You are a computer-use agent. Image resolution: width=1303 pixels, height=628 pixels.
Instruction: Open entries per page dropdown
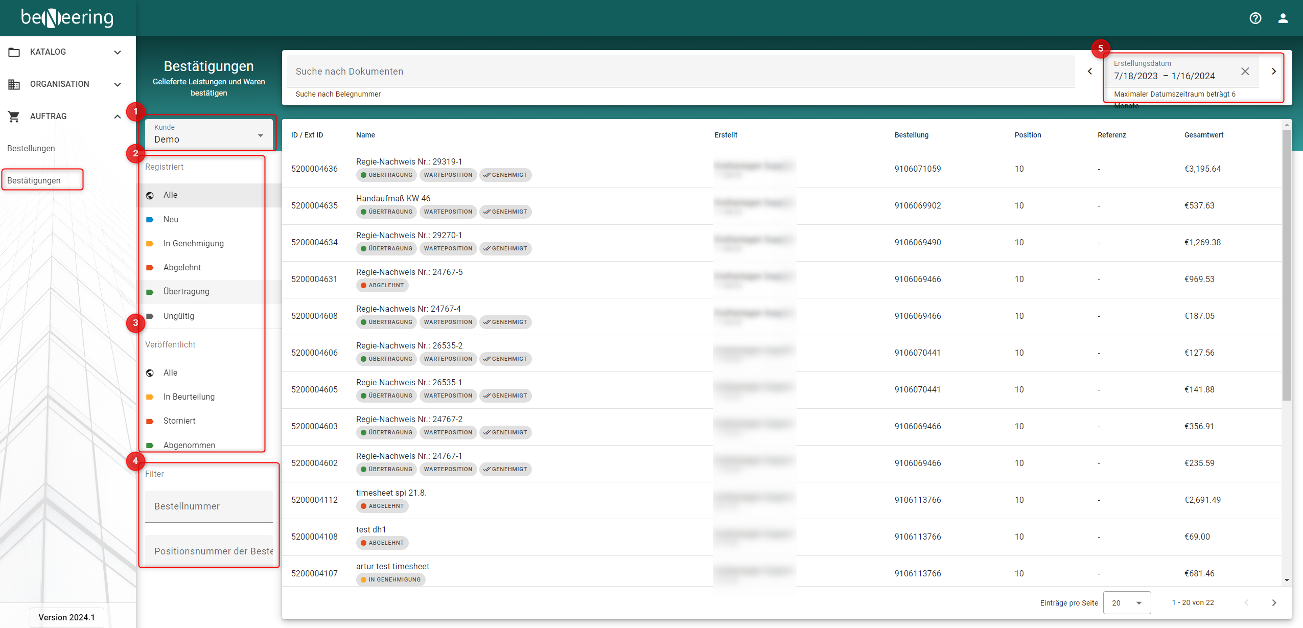point(1126,603)
